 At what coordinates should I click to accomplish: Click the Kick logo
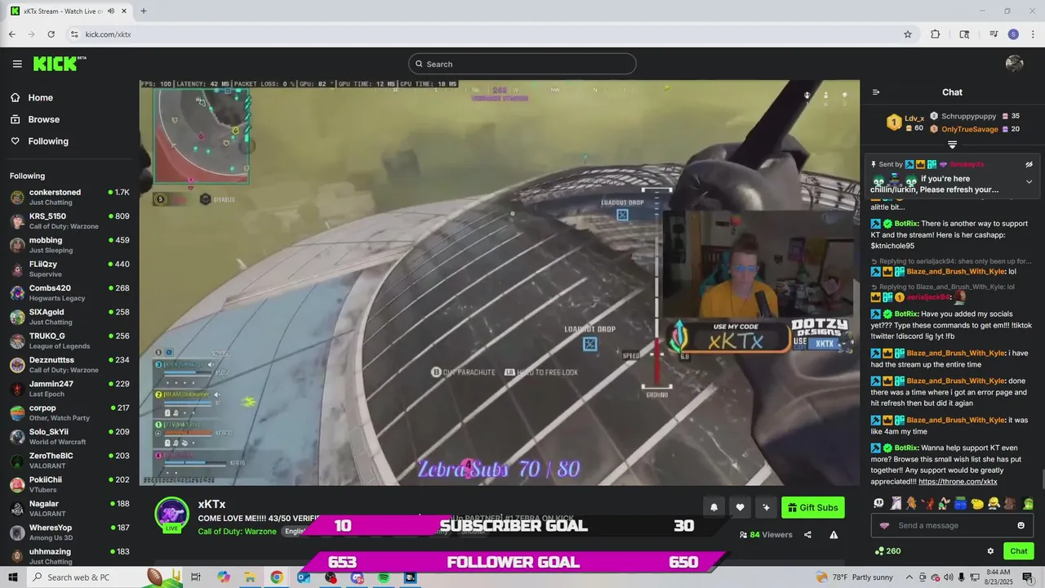click(60, 64)
